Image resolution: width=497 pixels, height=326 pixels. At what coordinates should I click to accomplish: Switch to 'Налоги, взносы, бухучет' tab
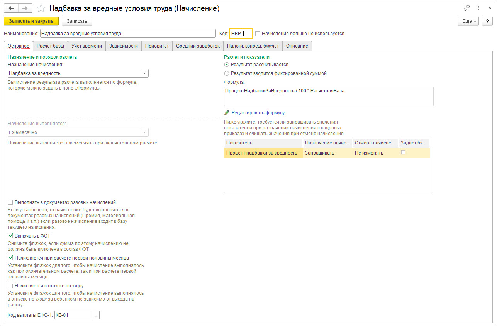(x=253, y=46)
